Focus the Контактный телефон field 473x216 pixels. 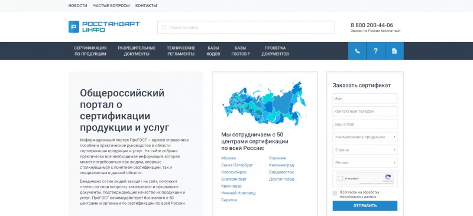[365, 111]
